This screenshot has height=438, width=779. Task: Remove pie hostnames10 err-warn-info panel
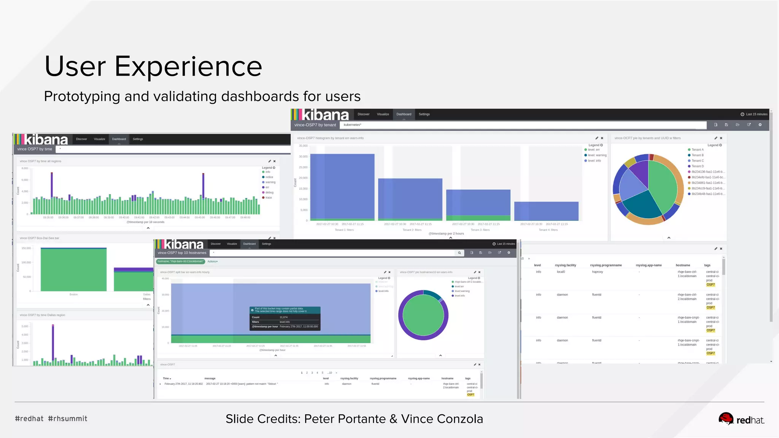(479, 272)
